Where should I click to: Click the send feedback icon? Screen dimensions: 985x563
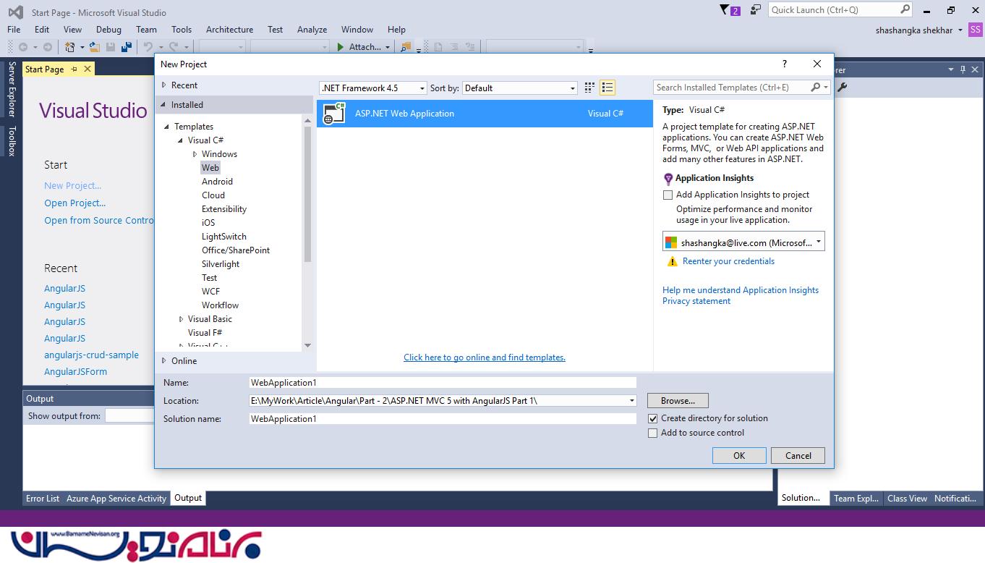pyautogui.click(x=756, y=10)
